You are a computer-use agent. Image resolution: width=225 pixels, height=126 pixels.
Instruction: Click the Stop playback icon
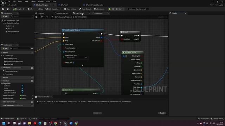pyautogui.click(x=116, y=9)
